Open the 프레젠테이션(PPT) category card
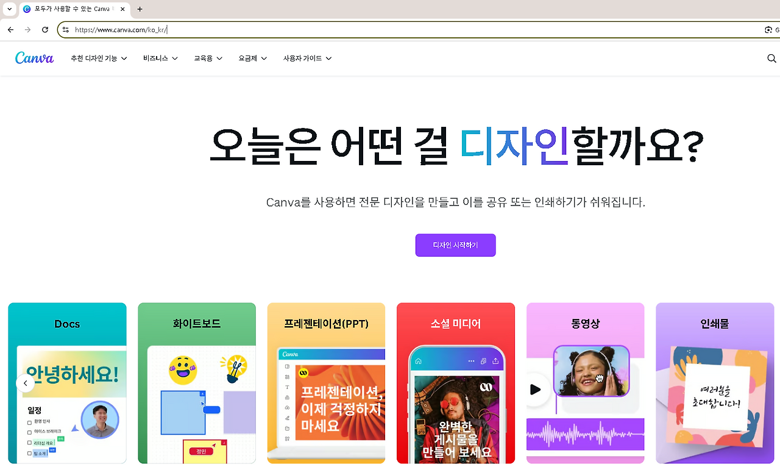Screen dimensions: 780x467 [326, 383]
